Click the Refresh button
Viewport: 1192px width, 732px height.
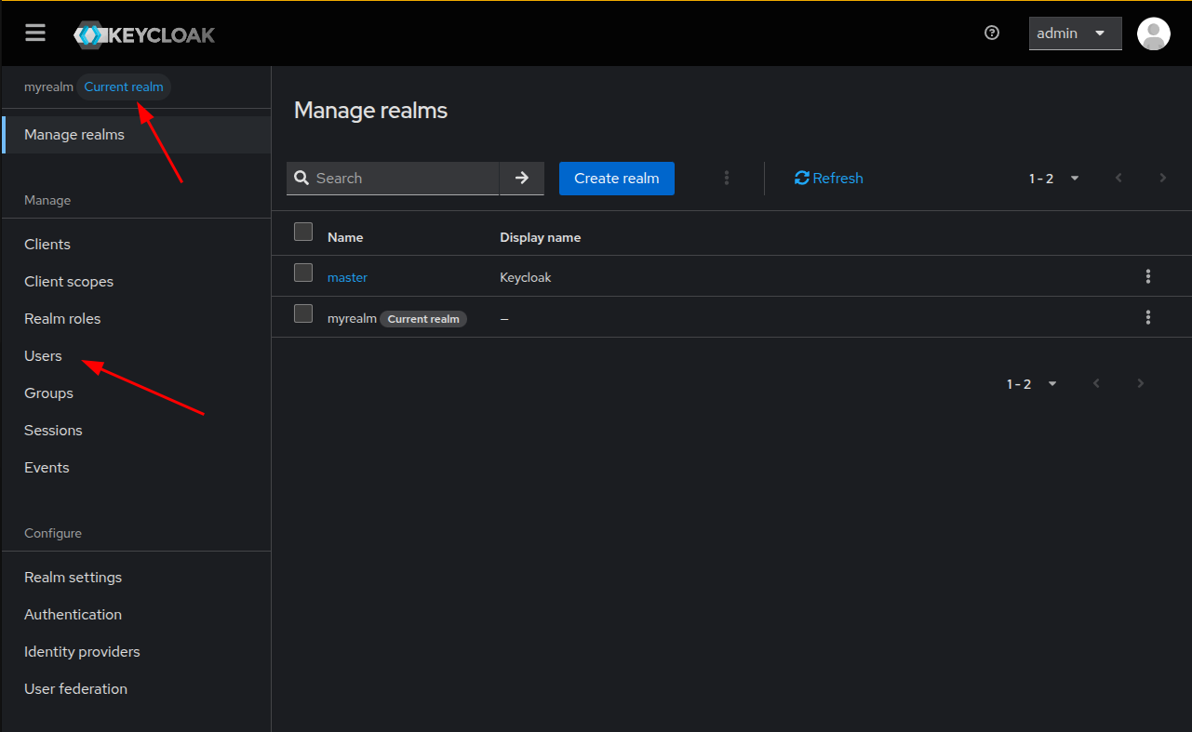click(x=829, y=178)
